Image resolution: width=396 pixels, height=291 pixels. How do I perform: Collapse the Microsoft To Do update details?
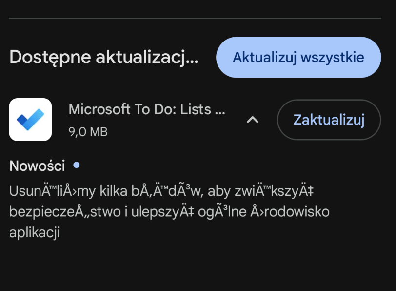click(252, 120)
